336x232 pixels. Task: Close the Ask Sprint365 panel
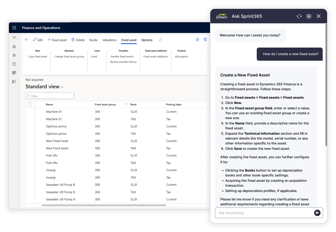tap(319, 16)
